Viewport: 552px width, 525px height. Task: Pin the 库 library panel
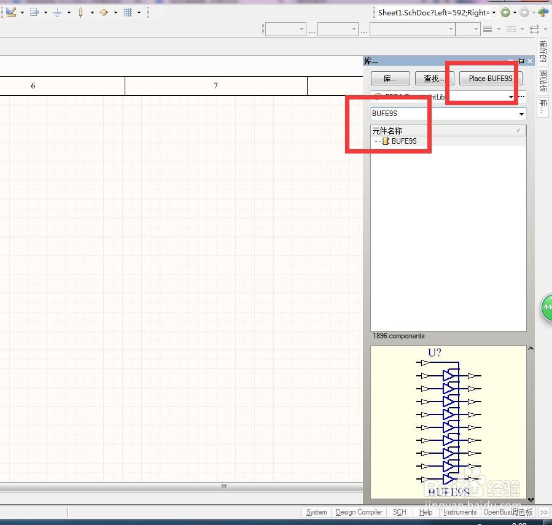click(x=521, y=61)
